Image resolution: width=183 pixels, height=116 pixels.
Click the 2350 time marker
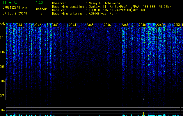click(177, 25)
